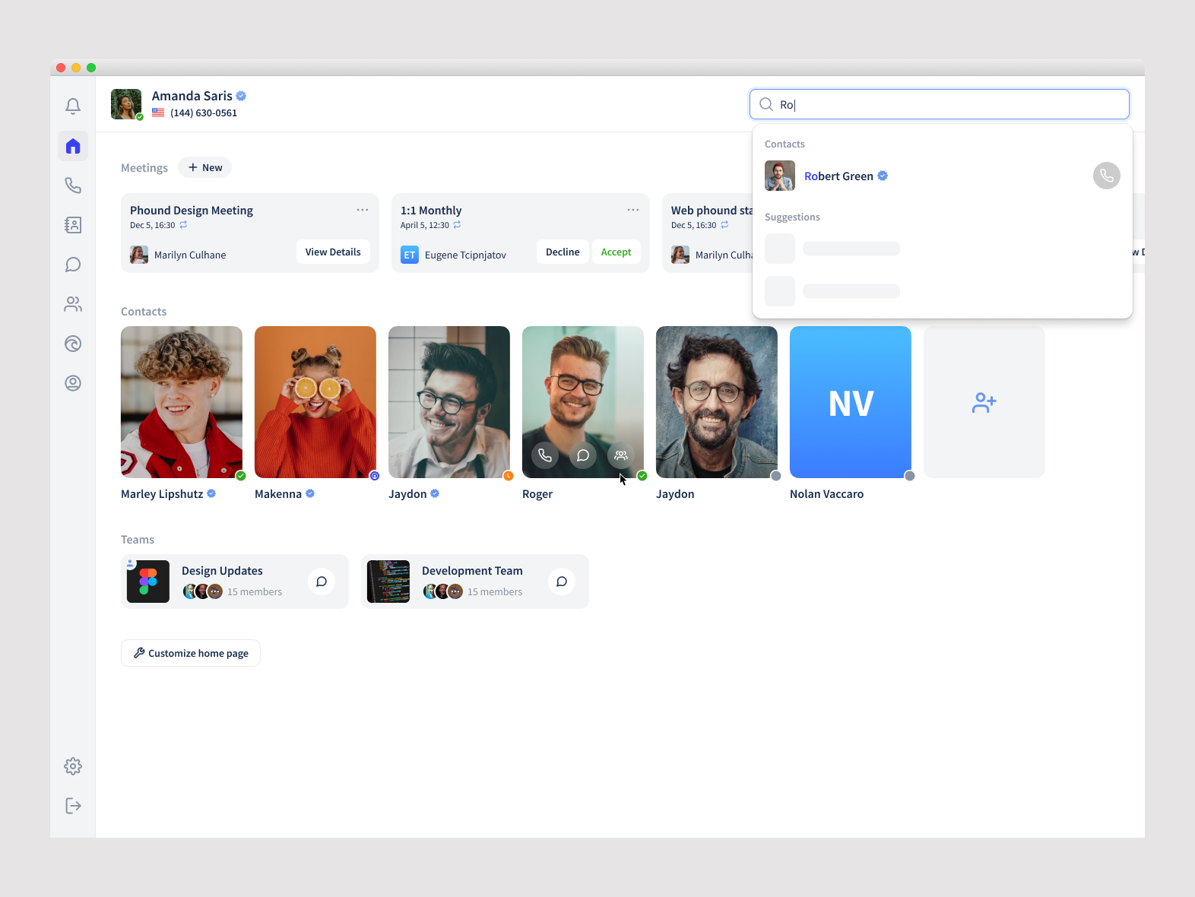Open notifications bell in sidebar
The height and width of the screenshot is (897, 1195).
[73, 106]
